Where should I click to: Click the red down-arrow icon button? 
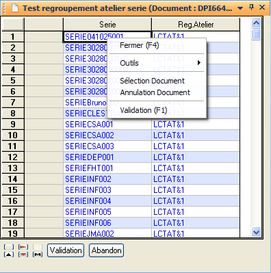click(23, 255)
